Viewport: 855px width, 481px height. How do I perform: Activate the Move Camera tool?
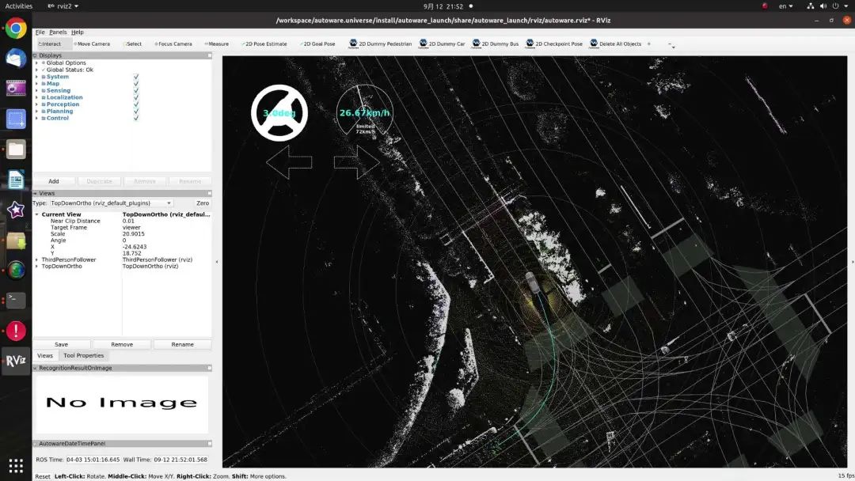(x=92, y=44)
